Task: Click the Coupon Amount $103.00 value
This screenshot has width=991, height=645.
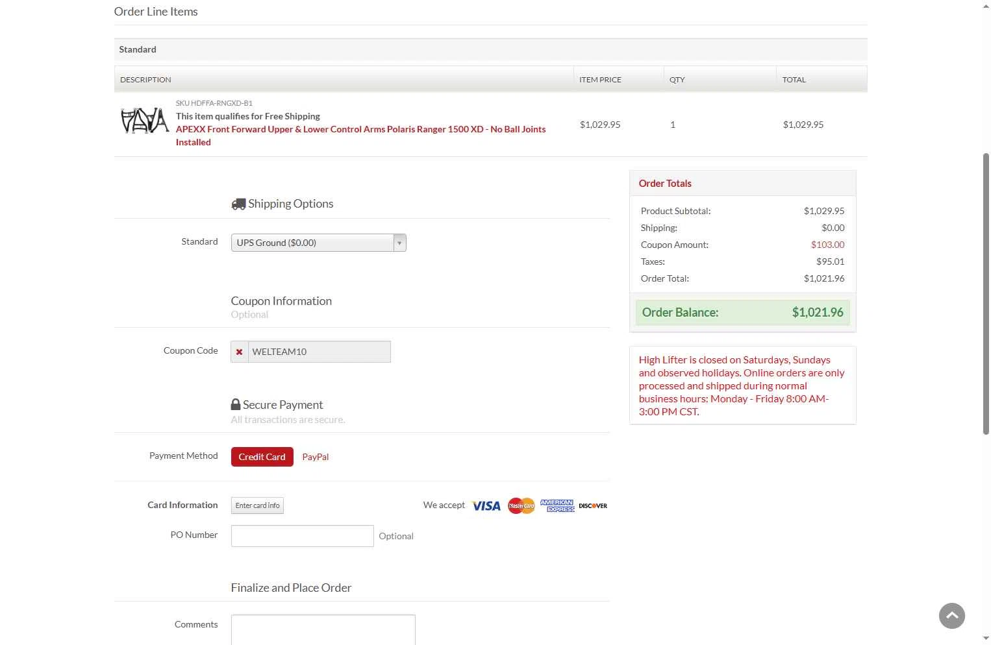Action: pyautogui.click(x=827, y=245)
